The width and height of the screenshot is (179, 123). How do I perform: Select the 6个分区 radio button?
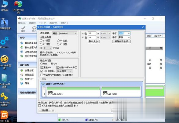[x=58, y=44]
